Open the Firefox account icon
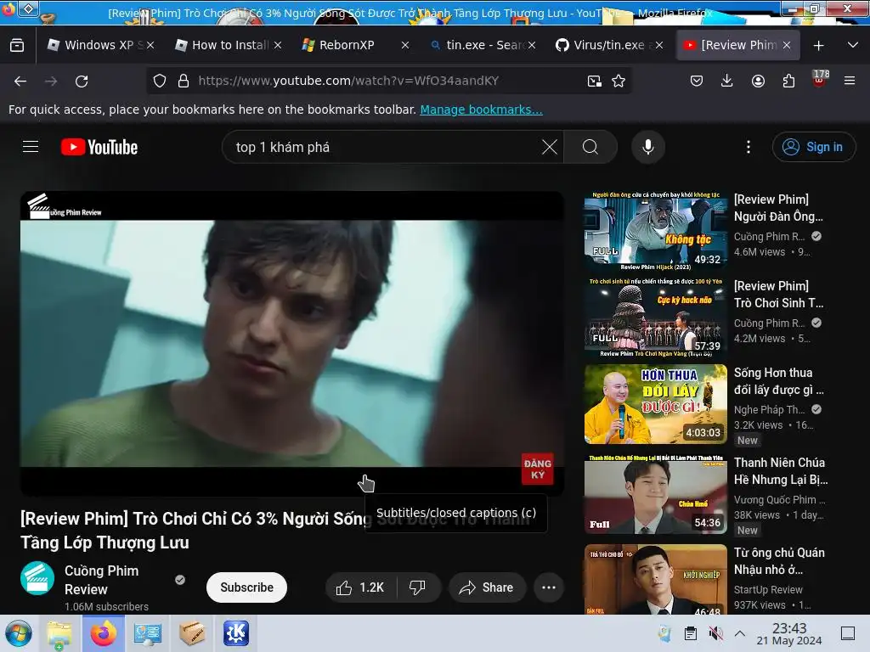Screen dimensions: 870x652 [758, 81]
